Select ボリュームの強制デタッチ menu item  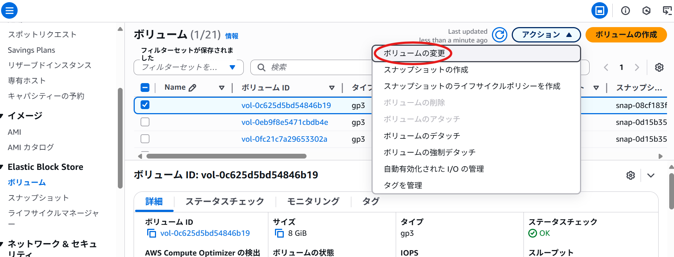pos(476,152)
